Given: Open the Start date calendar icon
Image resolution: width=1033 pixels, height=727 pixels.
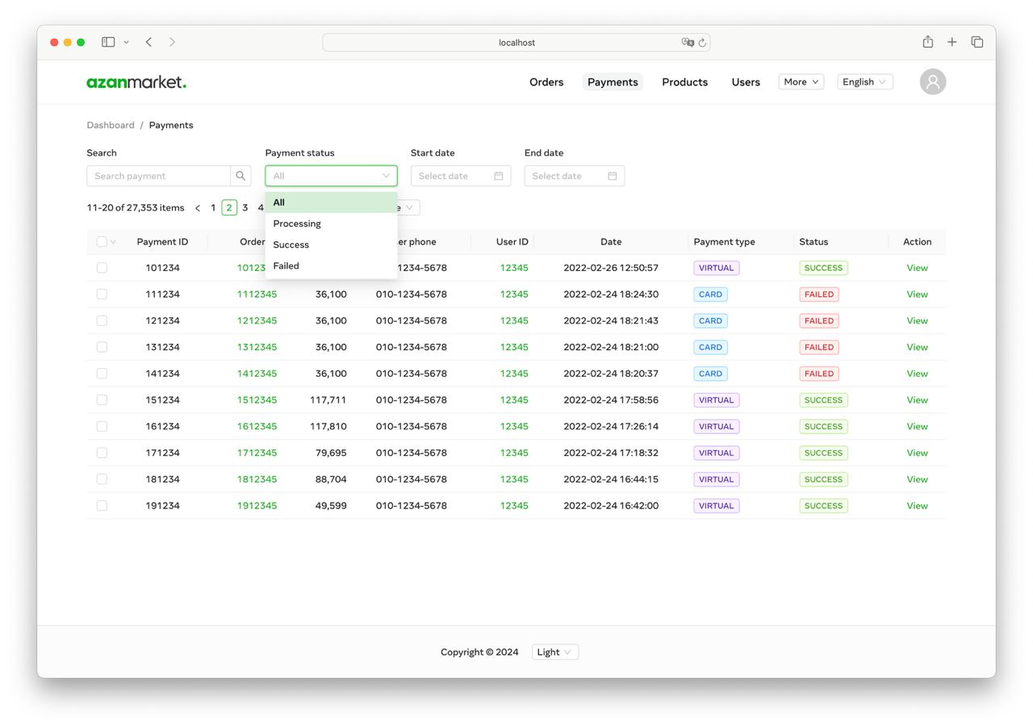Looking at the screenshot, I should coord(500,175).
